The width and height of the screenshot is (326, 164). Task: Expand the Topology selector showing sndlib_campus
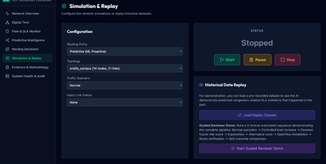[x=125, y=69]
